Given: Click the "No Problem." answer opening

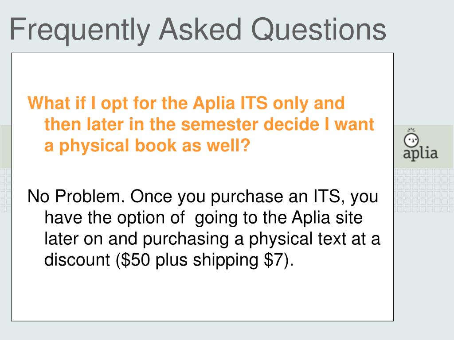Looking at the screenshot, I should point(76,196).
